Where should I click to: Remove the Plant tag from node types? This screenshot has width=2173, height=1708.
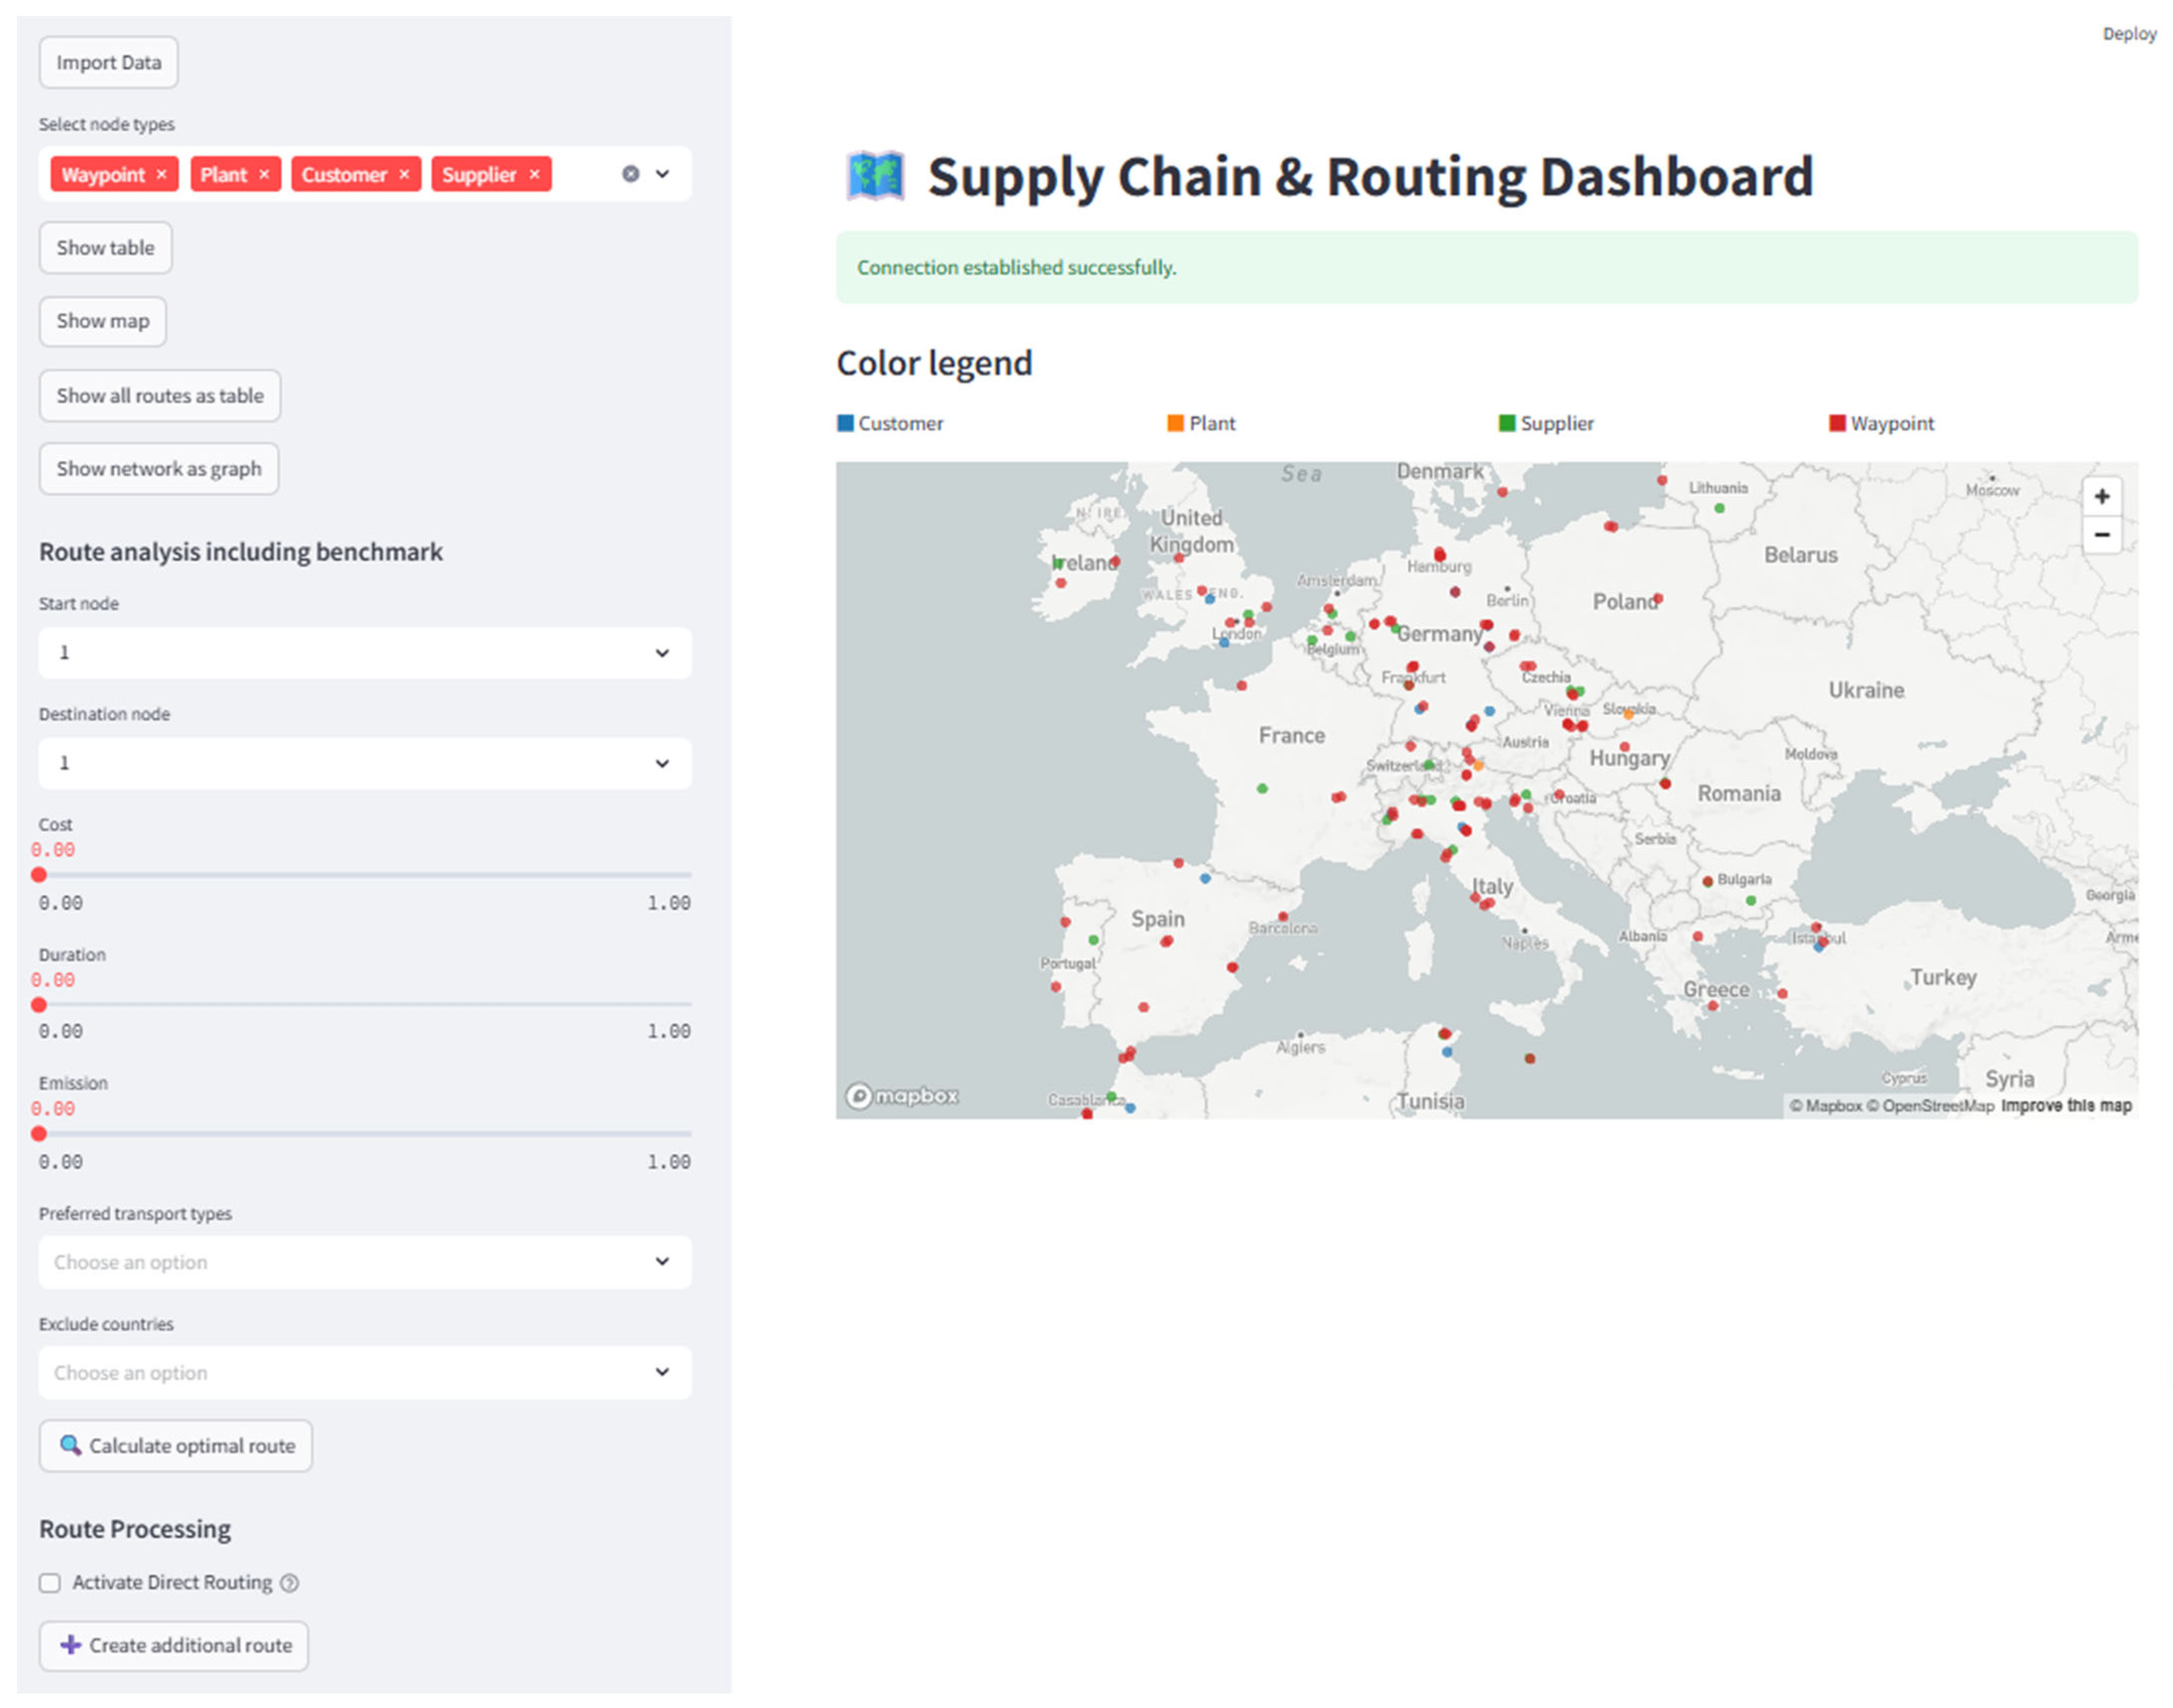[264, 174]
